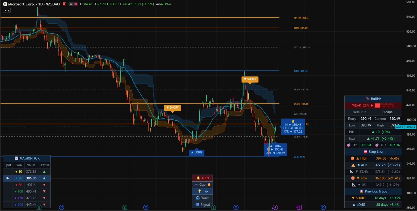Click the icon beside Previous Trade
417x211 pixels.
click(x=361, y=191)
